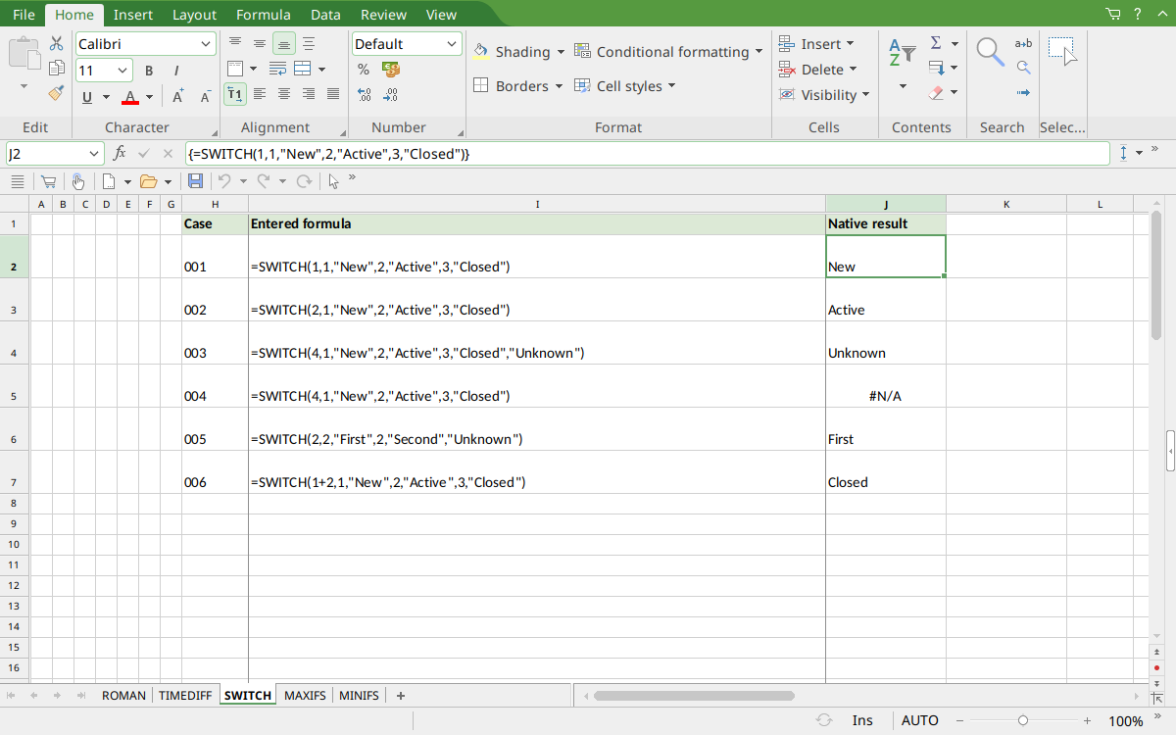Click the Percent number format icon

[x=364, y=70]
